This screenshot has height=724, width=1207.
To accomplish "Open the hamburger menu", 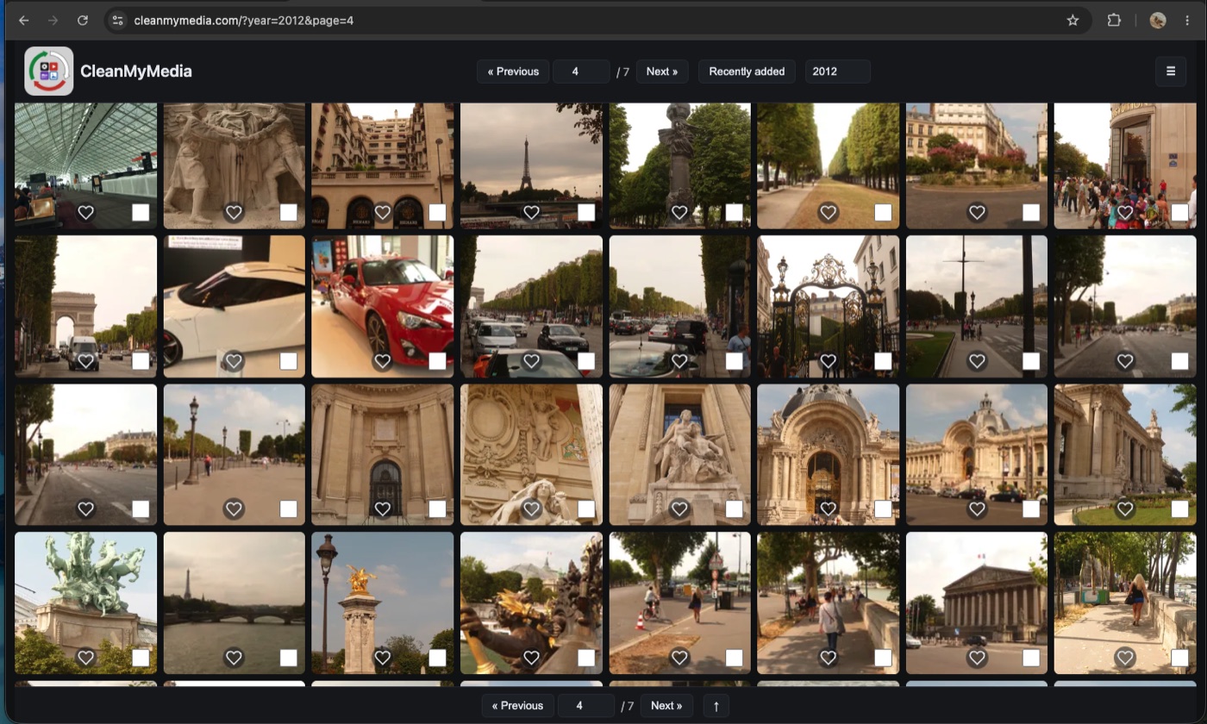I will (x=1171, y=72).
